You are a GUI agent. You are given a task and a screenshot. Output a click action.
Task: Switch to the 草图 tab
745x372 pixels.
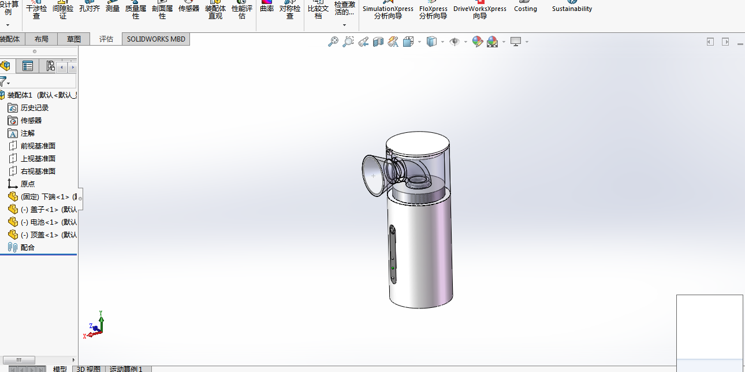point(74,39)
